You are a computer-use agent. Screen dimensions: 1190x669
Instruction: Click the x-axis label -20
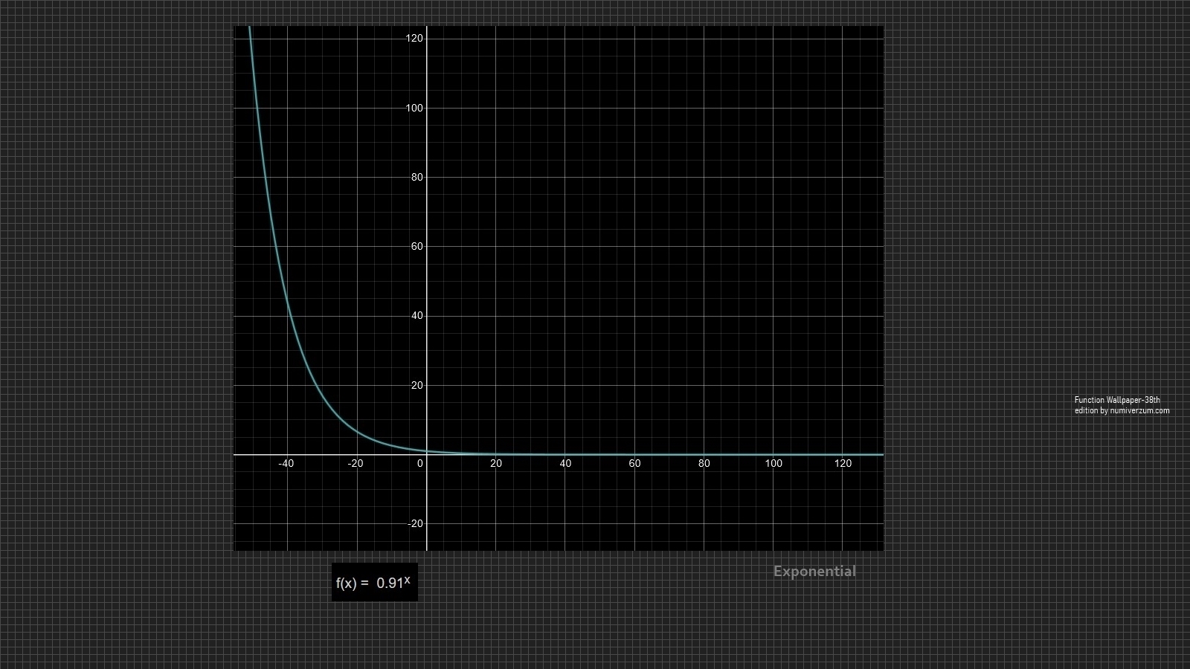(356, 463)
